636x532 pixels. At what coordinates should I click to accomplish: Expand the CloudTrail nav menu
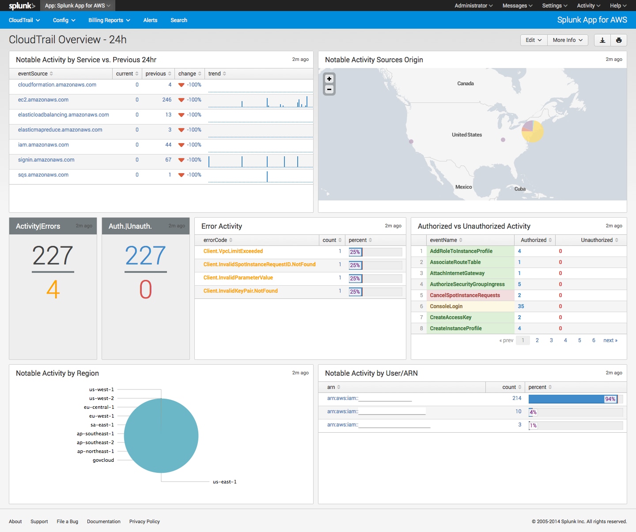click(x=24, y=20)
